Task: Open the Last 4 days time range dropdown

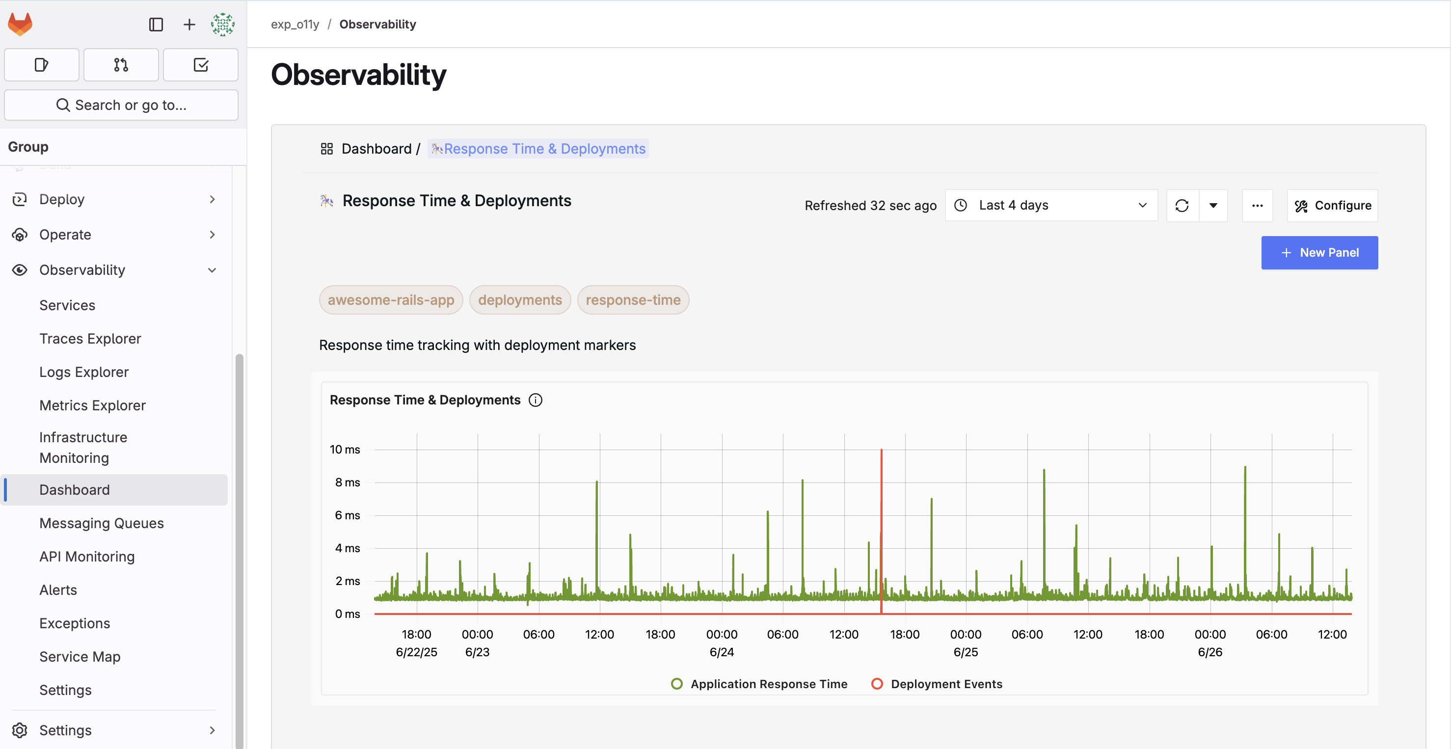Action: click(1050, 205)
